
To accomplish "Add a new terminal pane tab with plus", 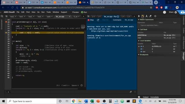I will tap(134, 16).
